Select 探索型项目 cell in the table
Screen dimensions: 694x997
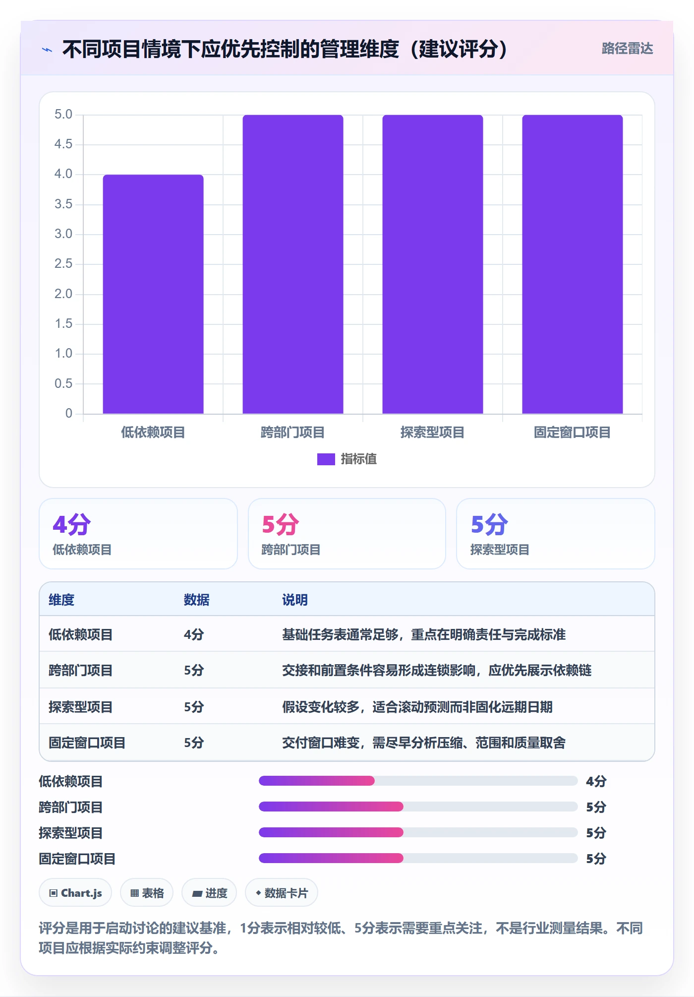point(81,707)
